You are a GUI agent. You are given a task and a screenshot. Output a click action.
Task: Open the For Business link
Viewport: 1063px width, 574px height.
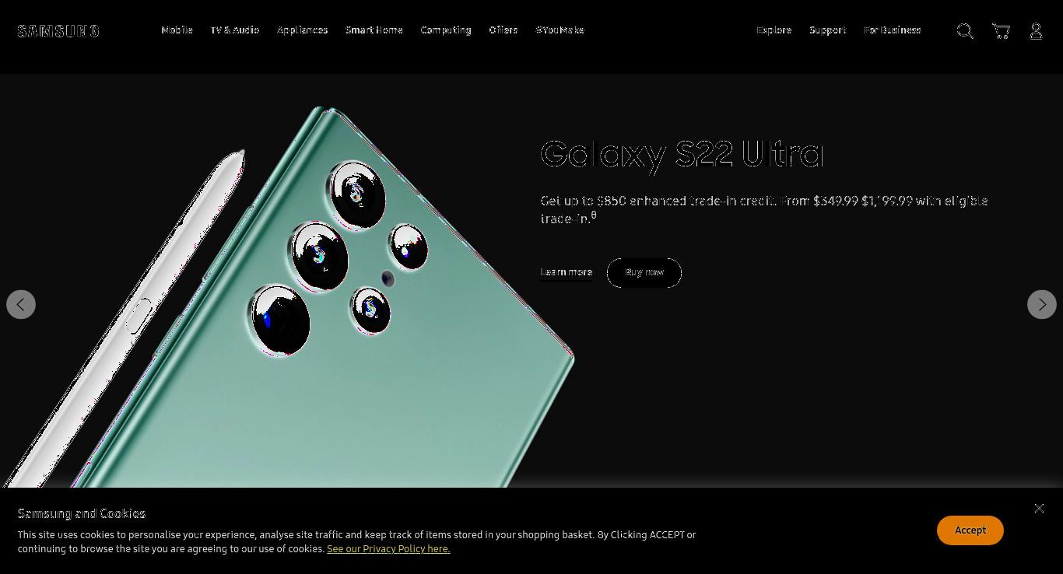click(893, 30)
